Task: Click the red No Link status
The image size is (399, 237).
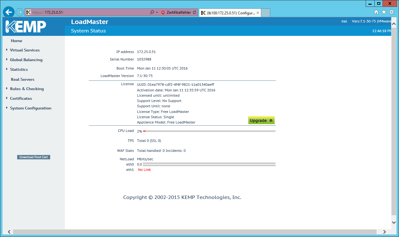Action: click(144, 170)
